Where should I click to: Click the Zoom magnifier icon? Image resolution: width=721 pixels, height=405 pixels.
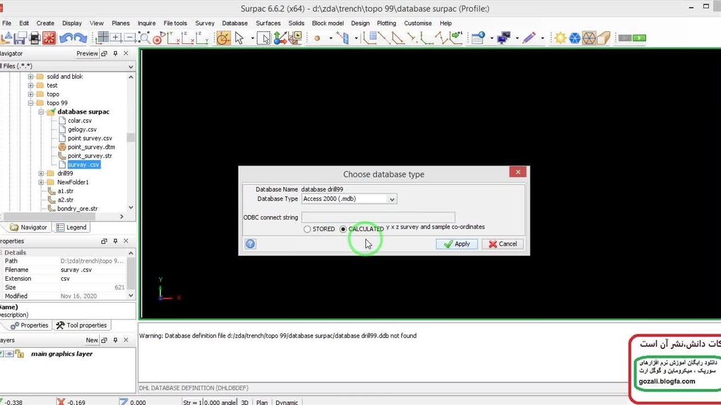click(x=144, y=38)
